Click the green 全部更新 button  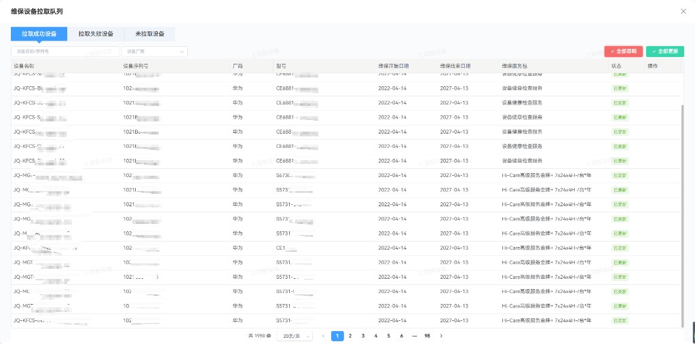pyautogui.click(x=665, y=52)
